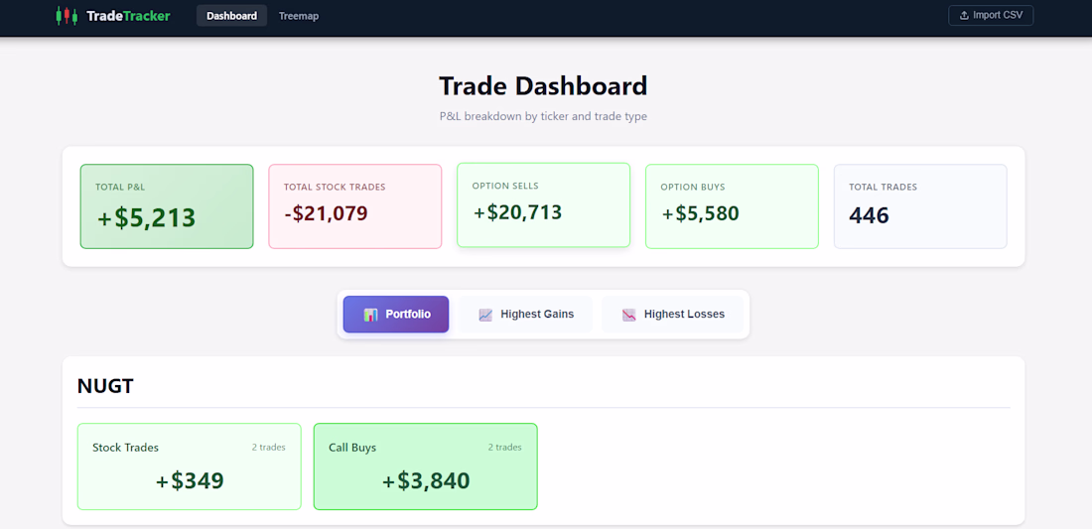Click the TradeTracker candlestick logo icon
The height and width of the screenshot is (529, 1092).
tap(67, 16)
